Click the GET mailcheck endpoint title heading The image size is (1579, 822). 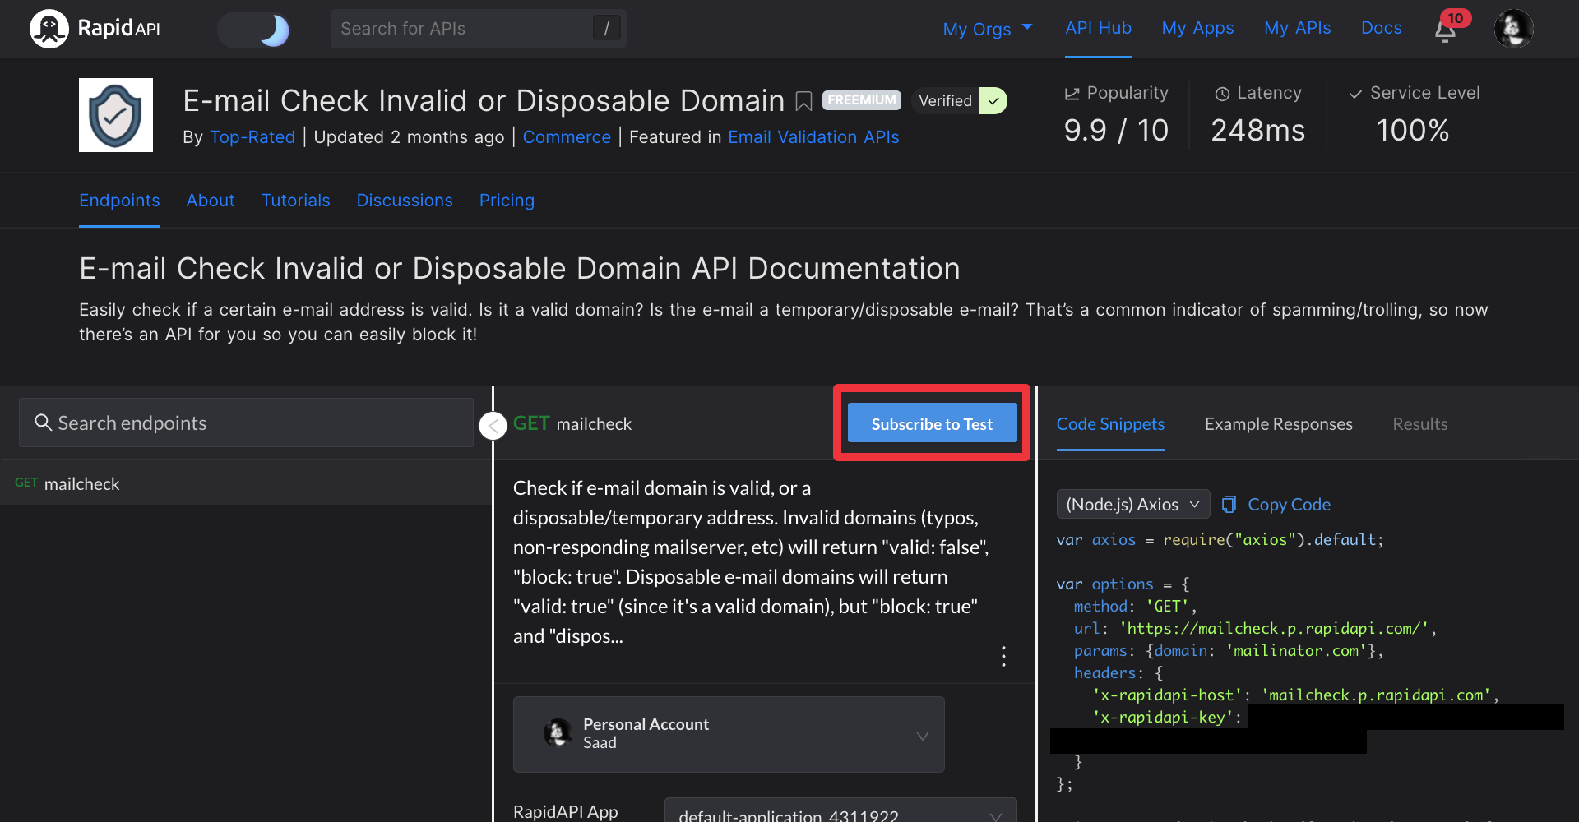tap(572, 423)
